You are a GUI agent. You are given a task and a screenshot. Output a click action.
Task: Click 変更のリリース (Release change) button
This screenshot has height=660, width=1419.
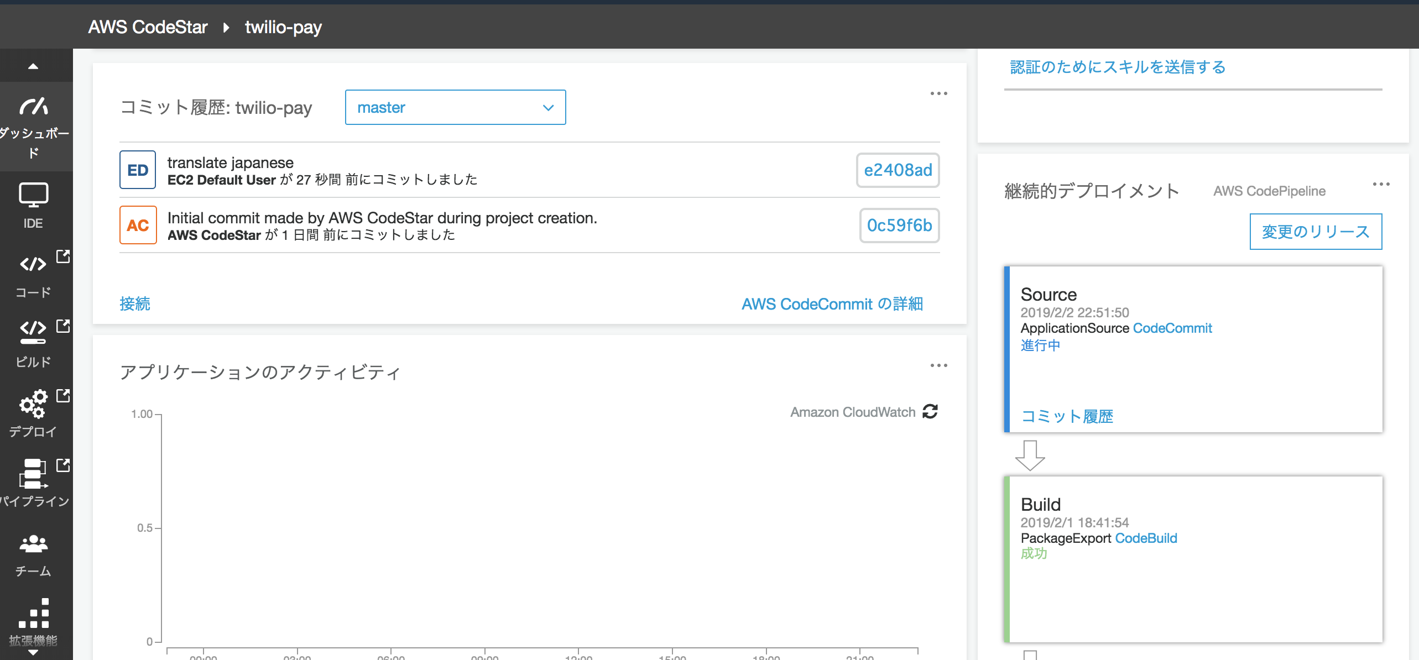click(1316, 232)
